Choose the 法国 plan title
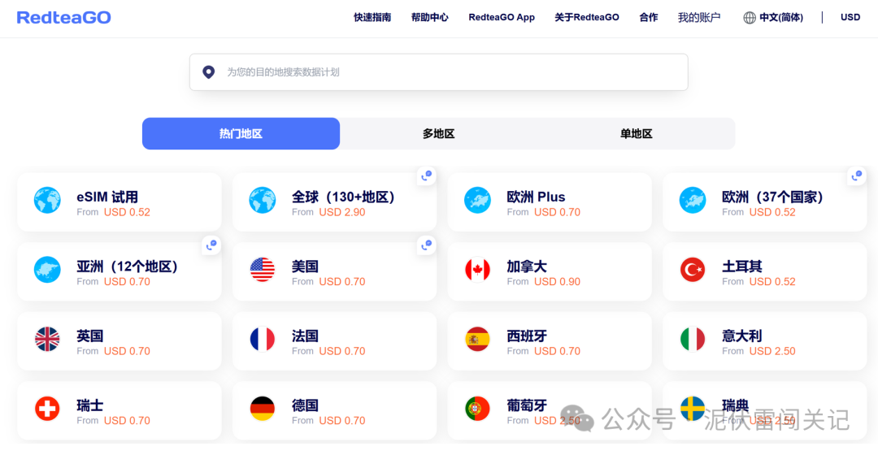 tap(305, 336)
